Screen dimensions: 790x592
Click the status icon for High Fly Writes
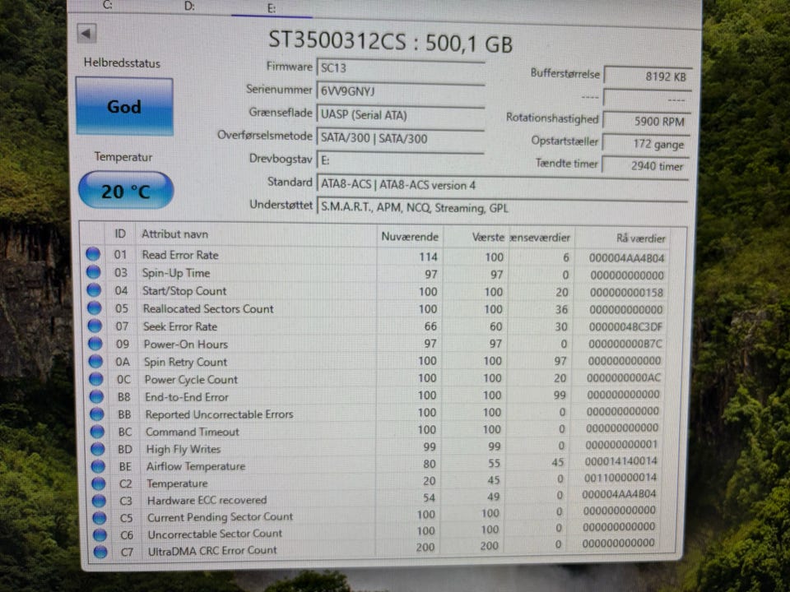click(98, 449)
